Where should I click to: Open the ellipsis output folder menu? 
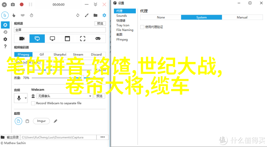102,137
